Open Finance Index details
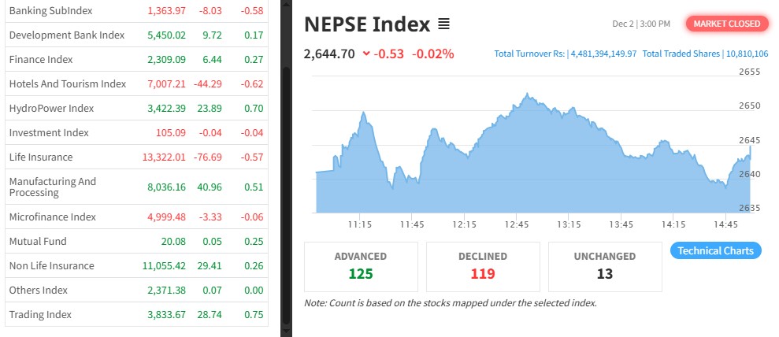This screenshot has height=337, width=779. pos(41,59)
